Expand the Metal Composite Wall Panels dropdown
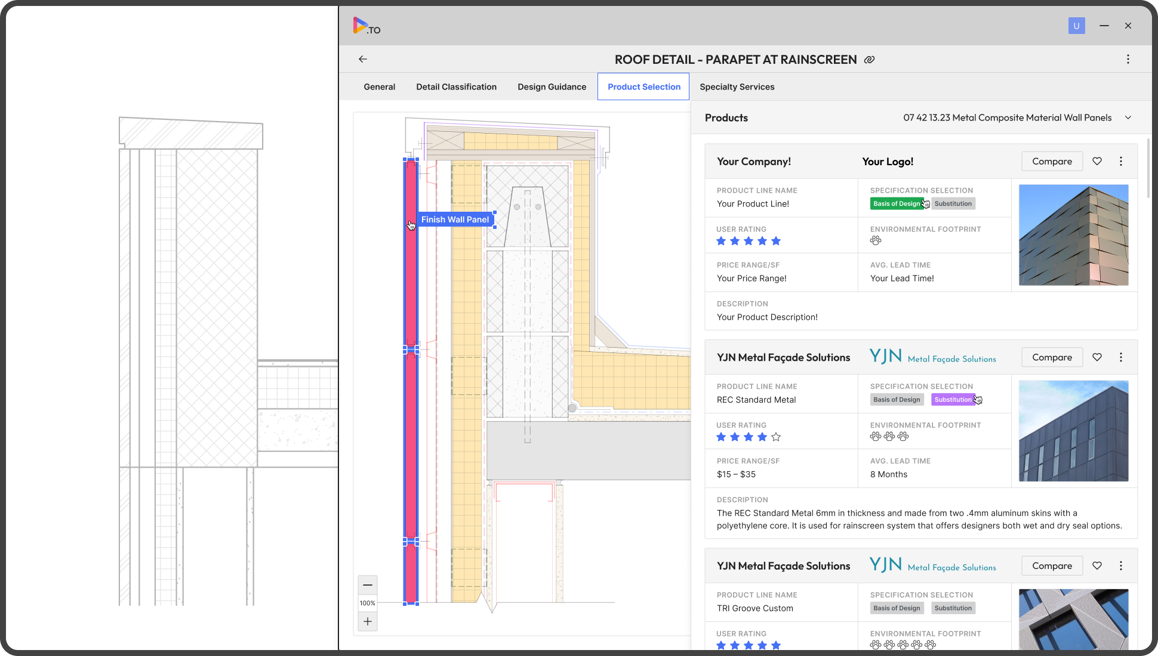The width and height of the screenshot is (1158, 656). coord(1128,117)
